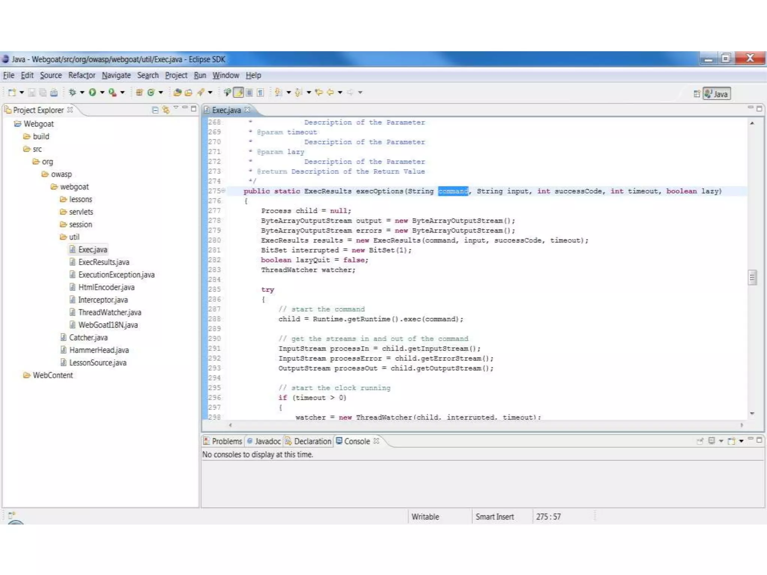Screen dimensions: 767x575
Task: Click the Last Edit Location arrow icon
Action: (319, 92)
